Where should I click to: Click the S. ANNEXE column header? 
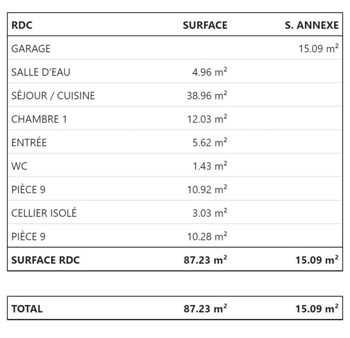[311, 25]
